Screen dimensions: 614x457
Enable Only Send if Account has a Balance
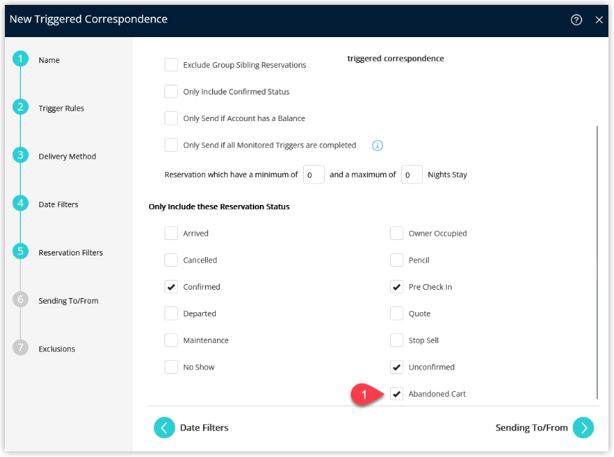coord(171,118)
